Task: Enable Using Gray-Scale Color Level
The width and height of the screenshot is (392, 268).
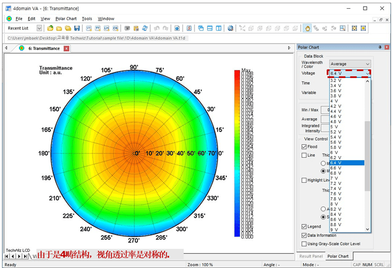Action: tap(304, 243)
